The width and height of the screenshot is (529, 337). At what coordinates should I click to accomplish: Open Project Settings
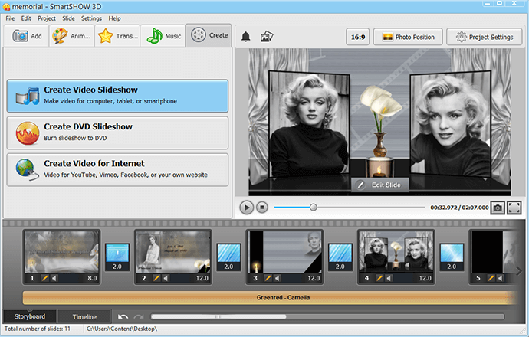pos(485,37)
